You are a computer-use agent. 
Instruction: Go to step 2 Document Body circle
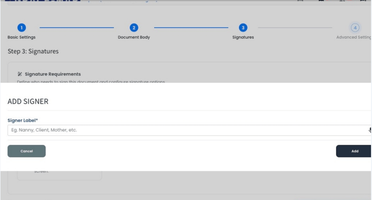pyautogui.click(x=134, y=28)
